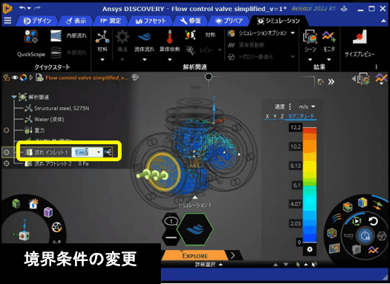Viewport: 390px width, 284px height.
Task: Click the home view icon
Action: [33, 204]
